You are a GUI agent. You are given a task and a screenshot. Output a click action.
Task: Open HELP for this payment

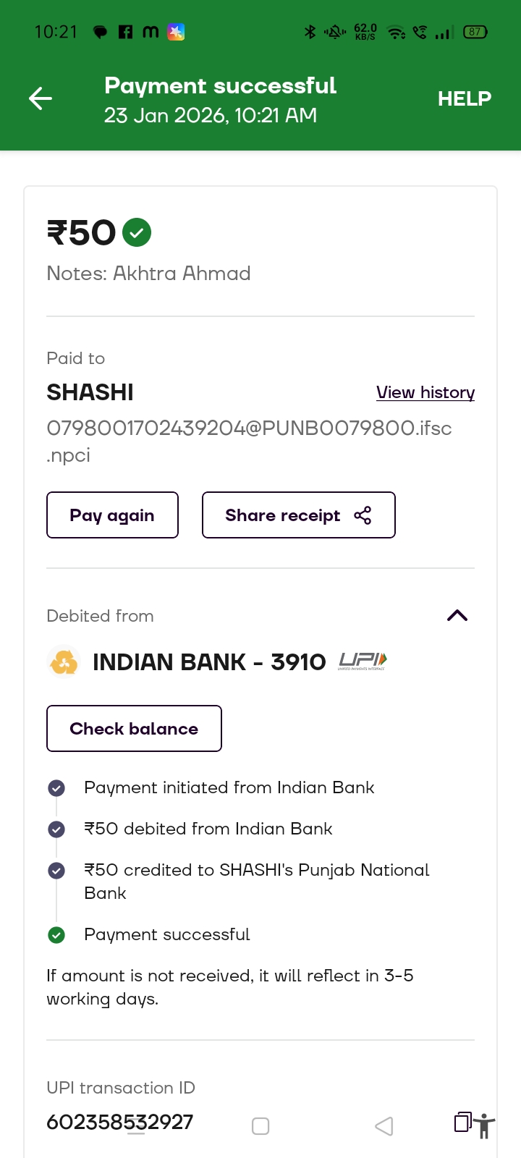[464, 98]
